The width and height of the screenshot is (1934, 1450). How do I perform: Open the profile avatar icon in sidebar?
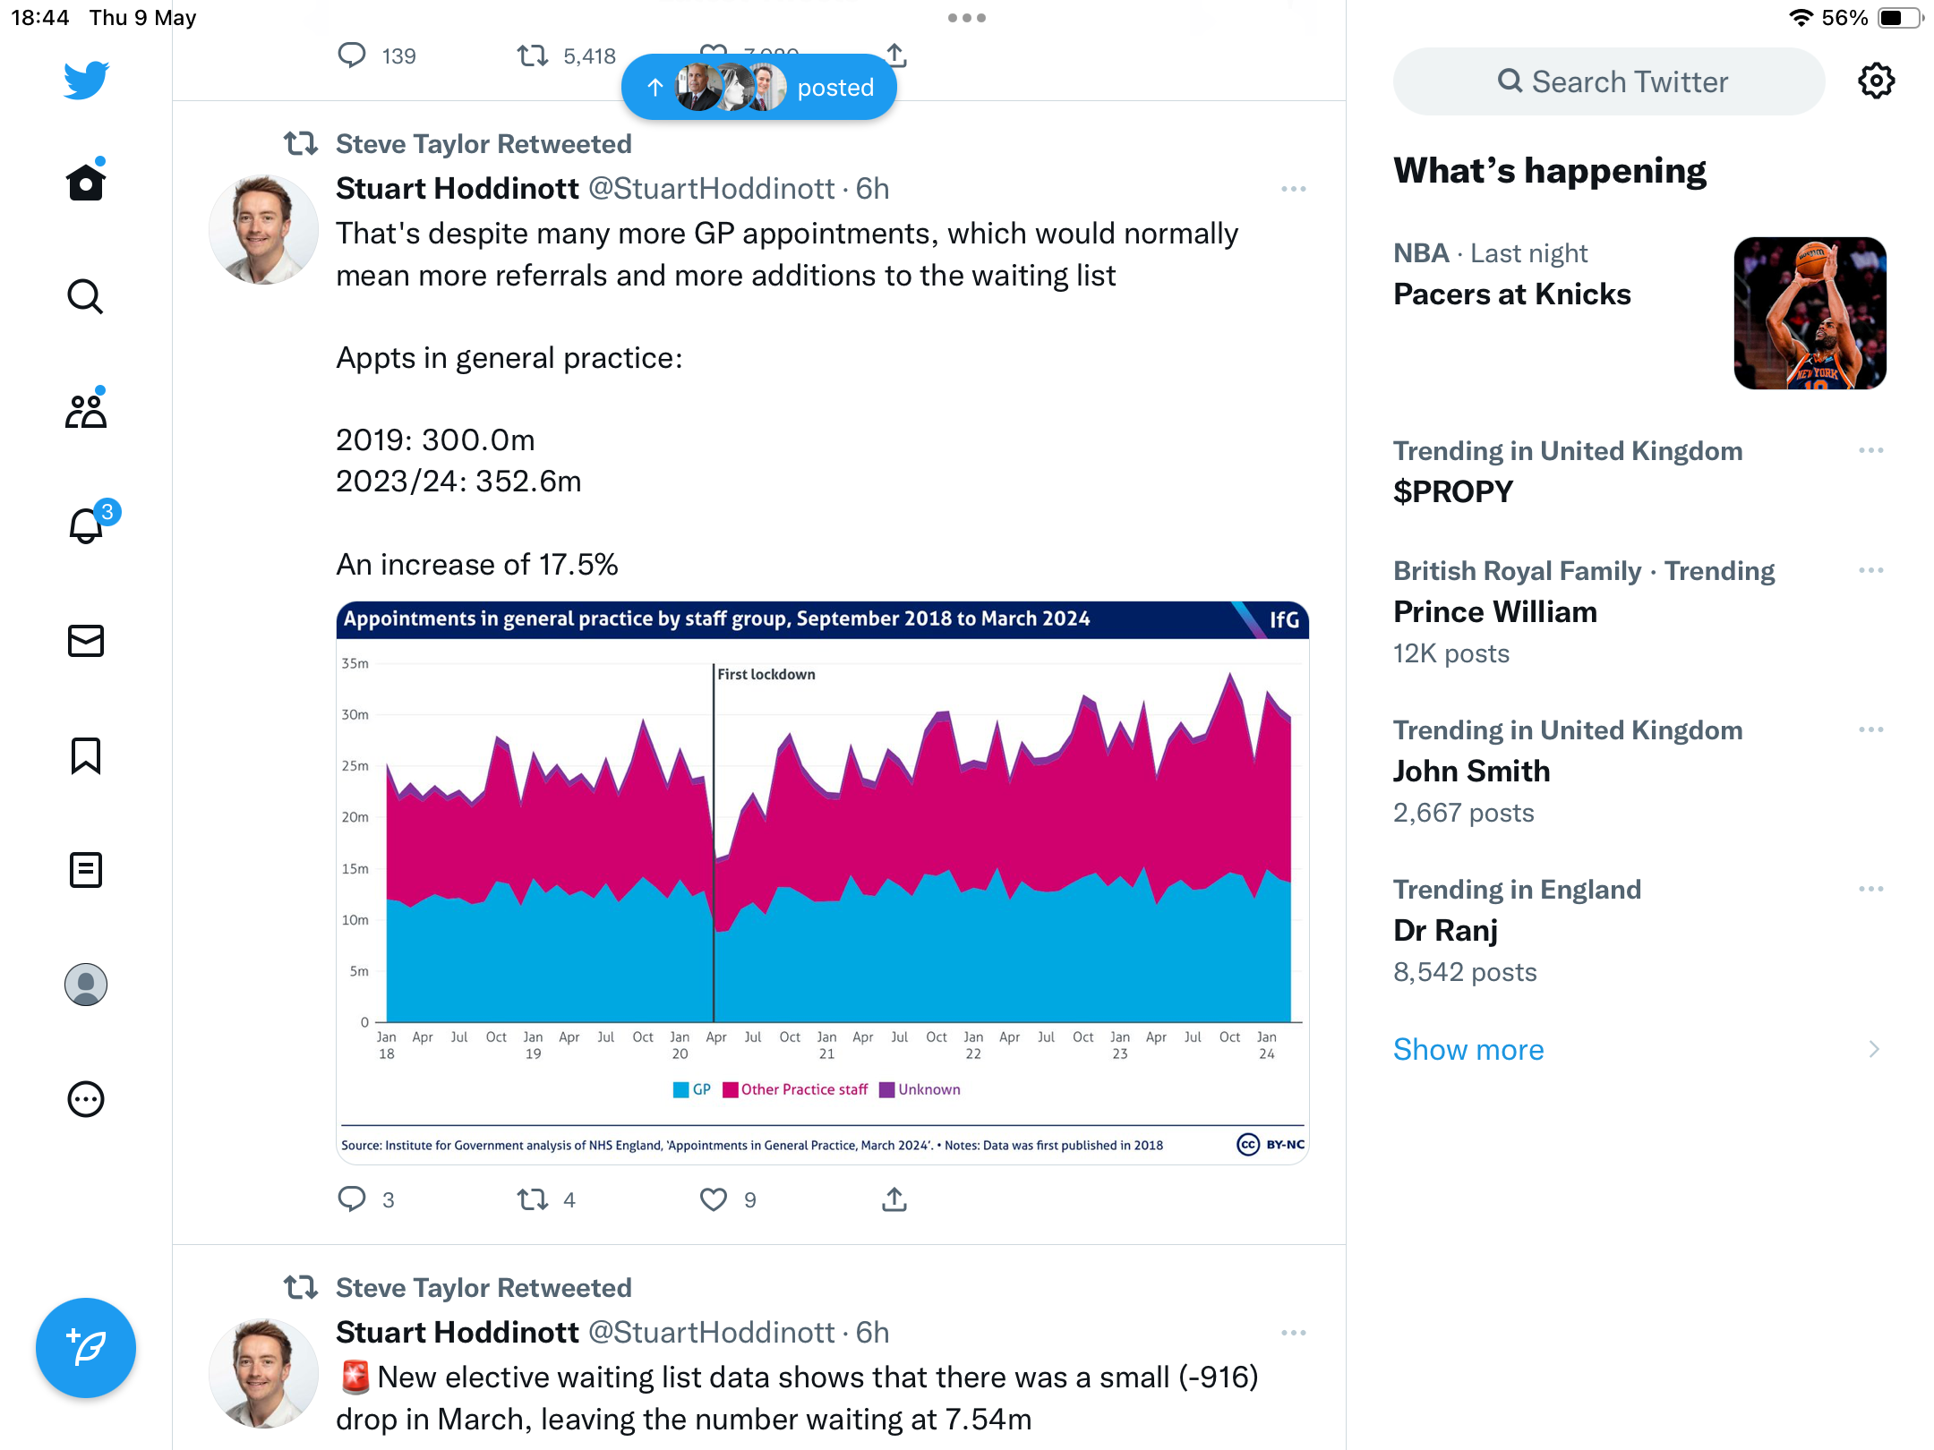[x=86, y=985]
